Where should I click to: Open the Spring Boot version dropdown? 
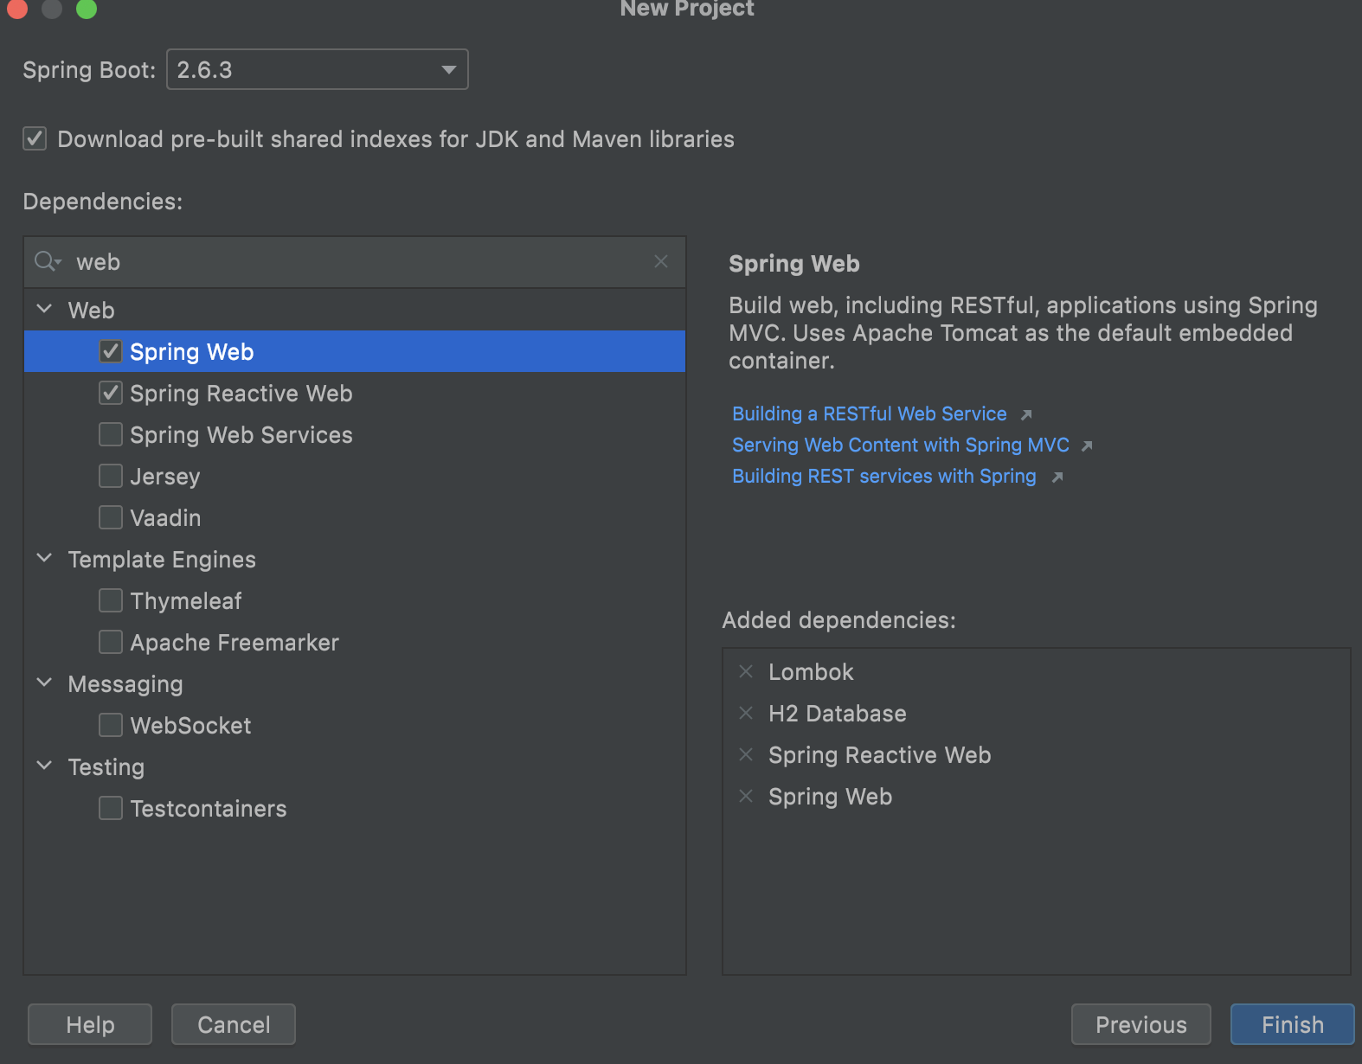pos(318,69)
